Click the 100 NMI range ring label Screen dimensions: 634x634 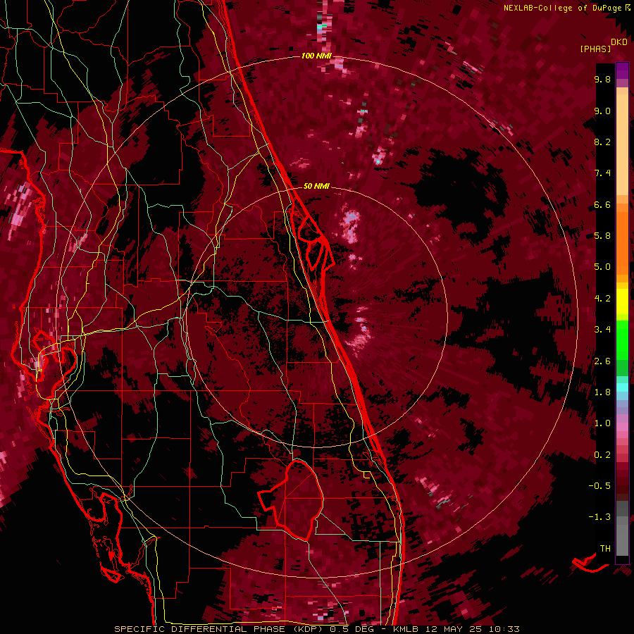(x=316, y=56)
